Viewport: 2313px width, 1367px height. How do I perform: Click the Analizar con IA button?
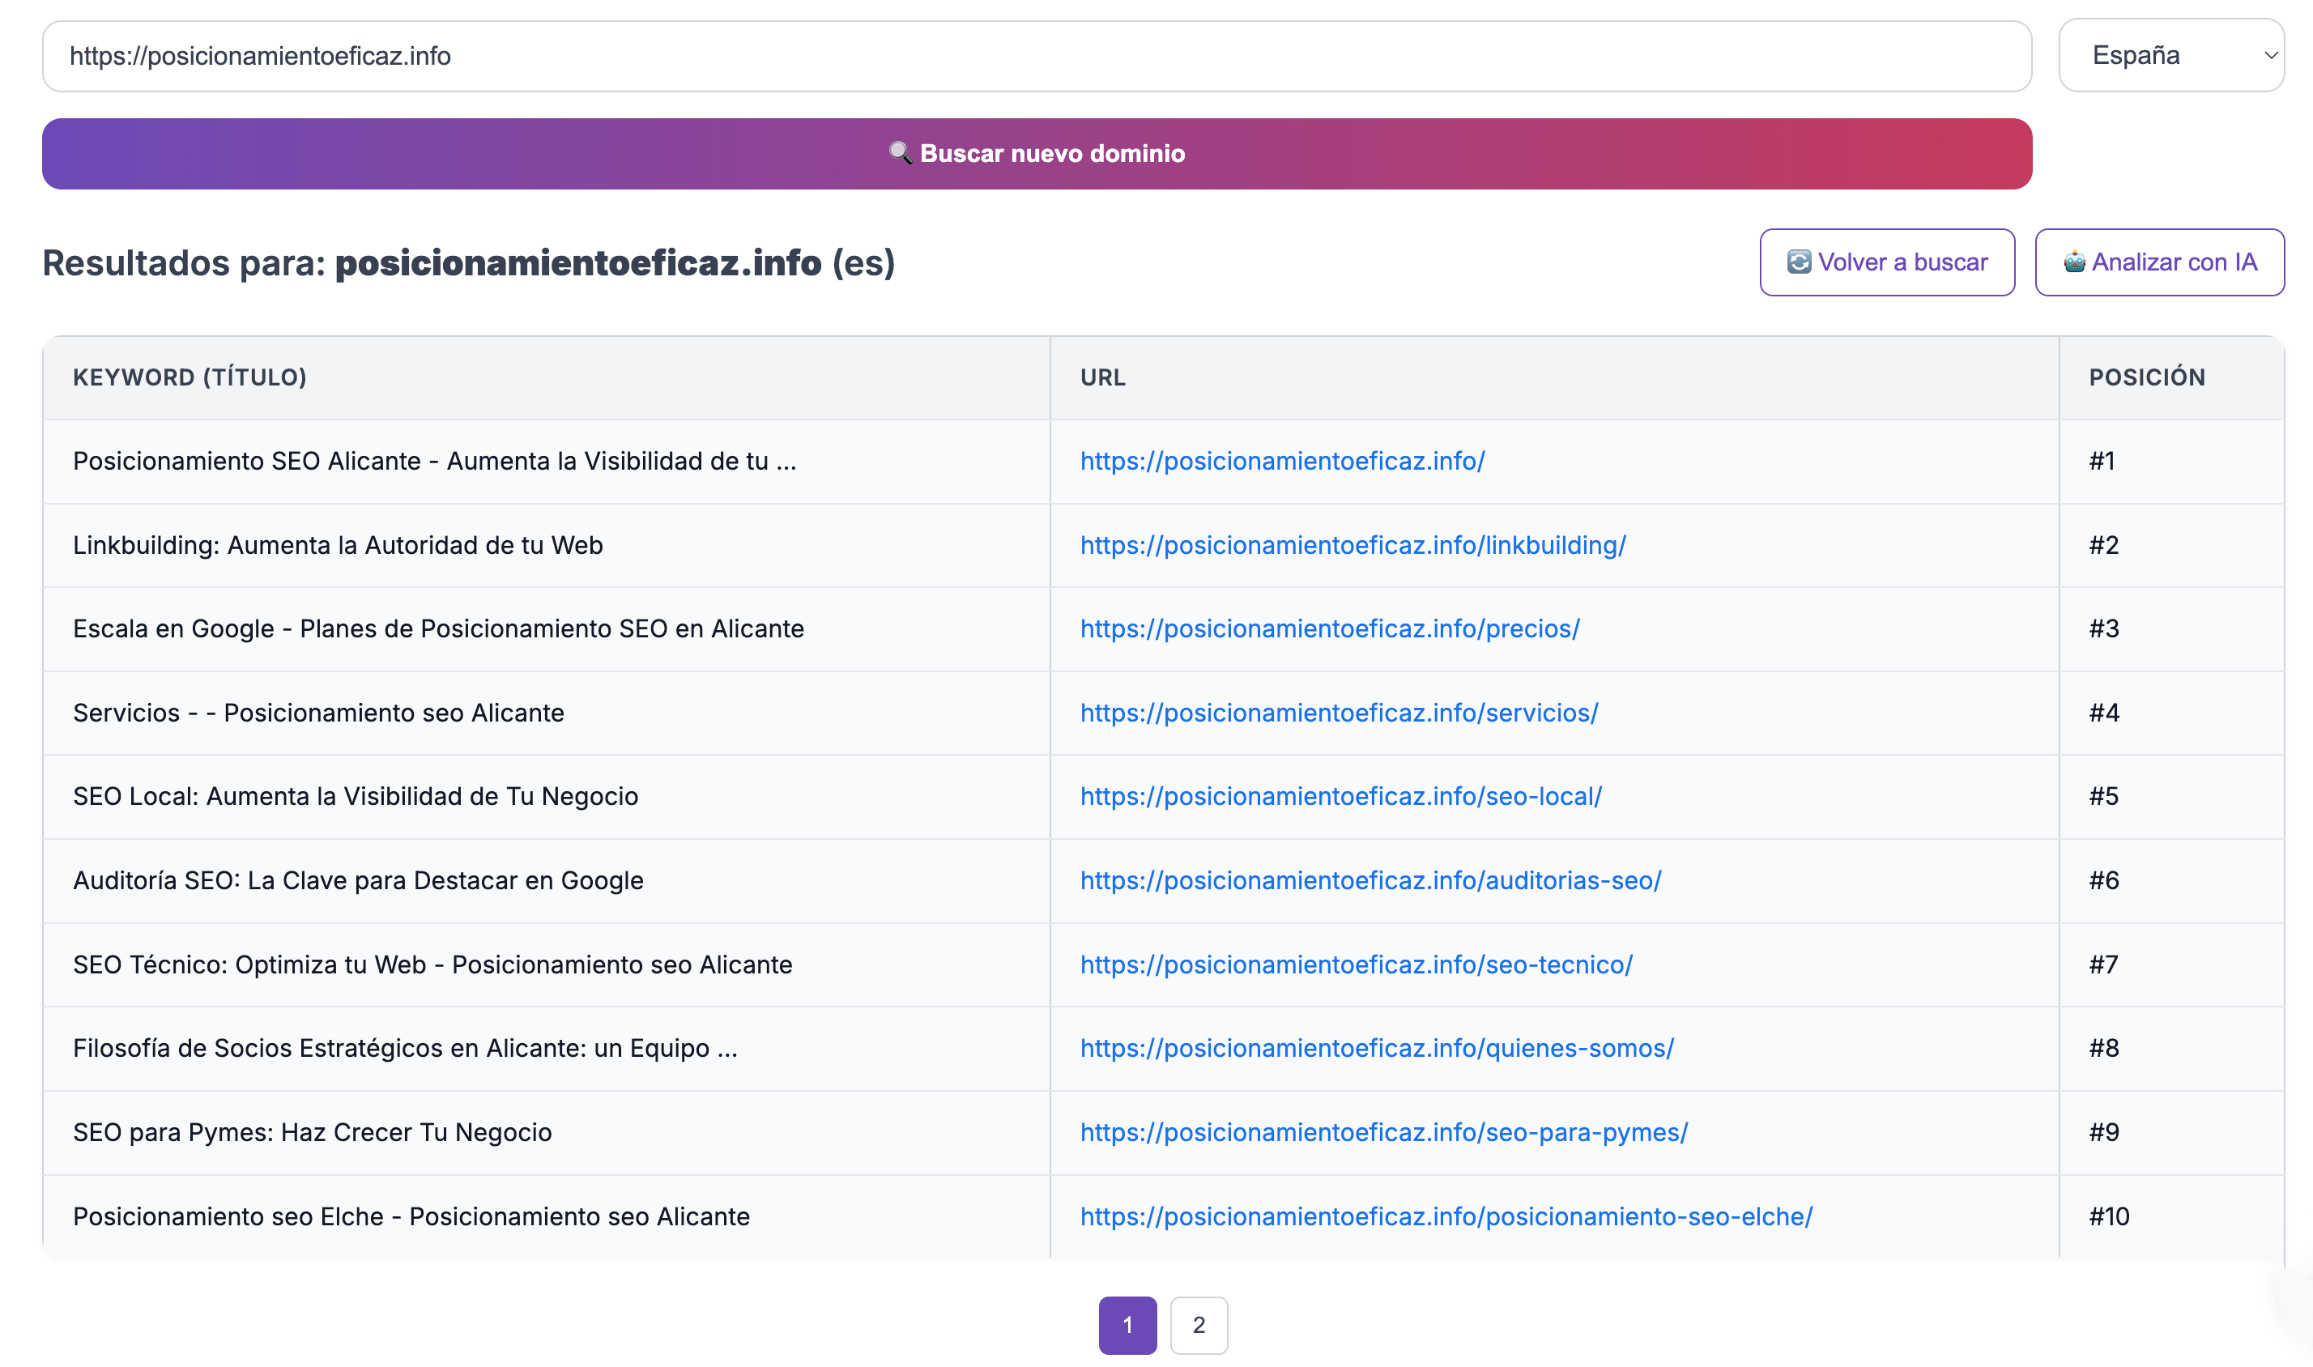coord(2159,262)
